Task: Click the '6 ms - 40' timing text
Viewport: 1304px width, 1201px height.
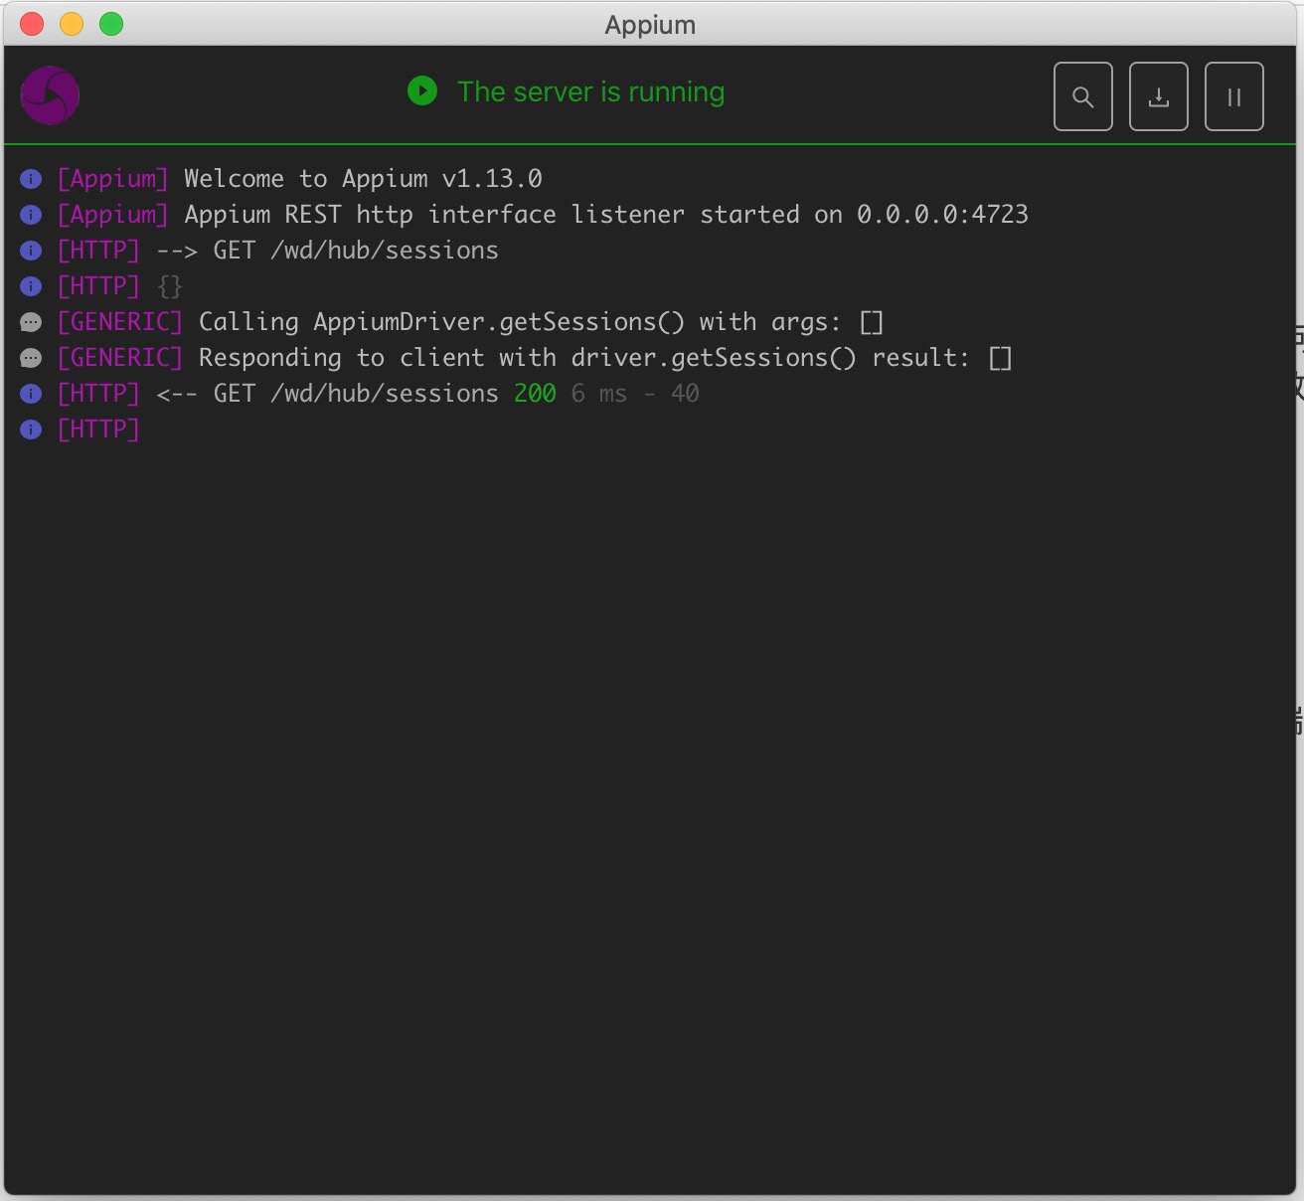Action: [x=635, y=394]
